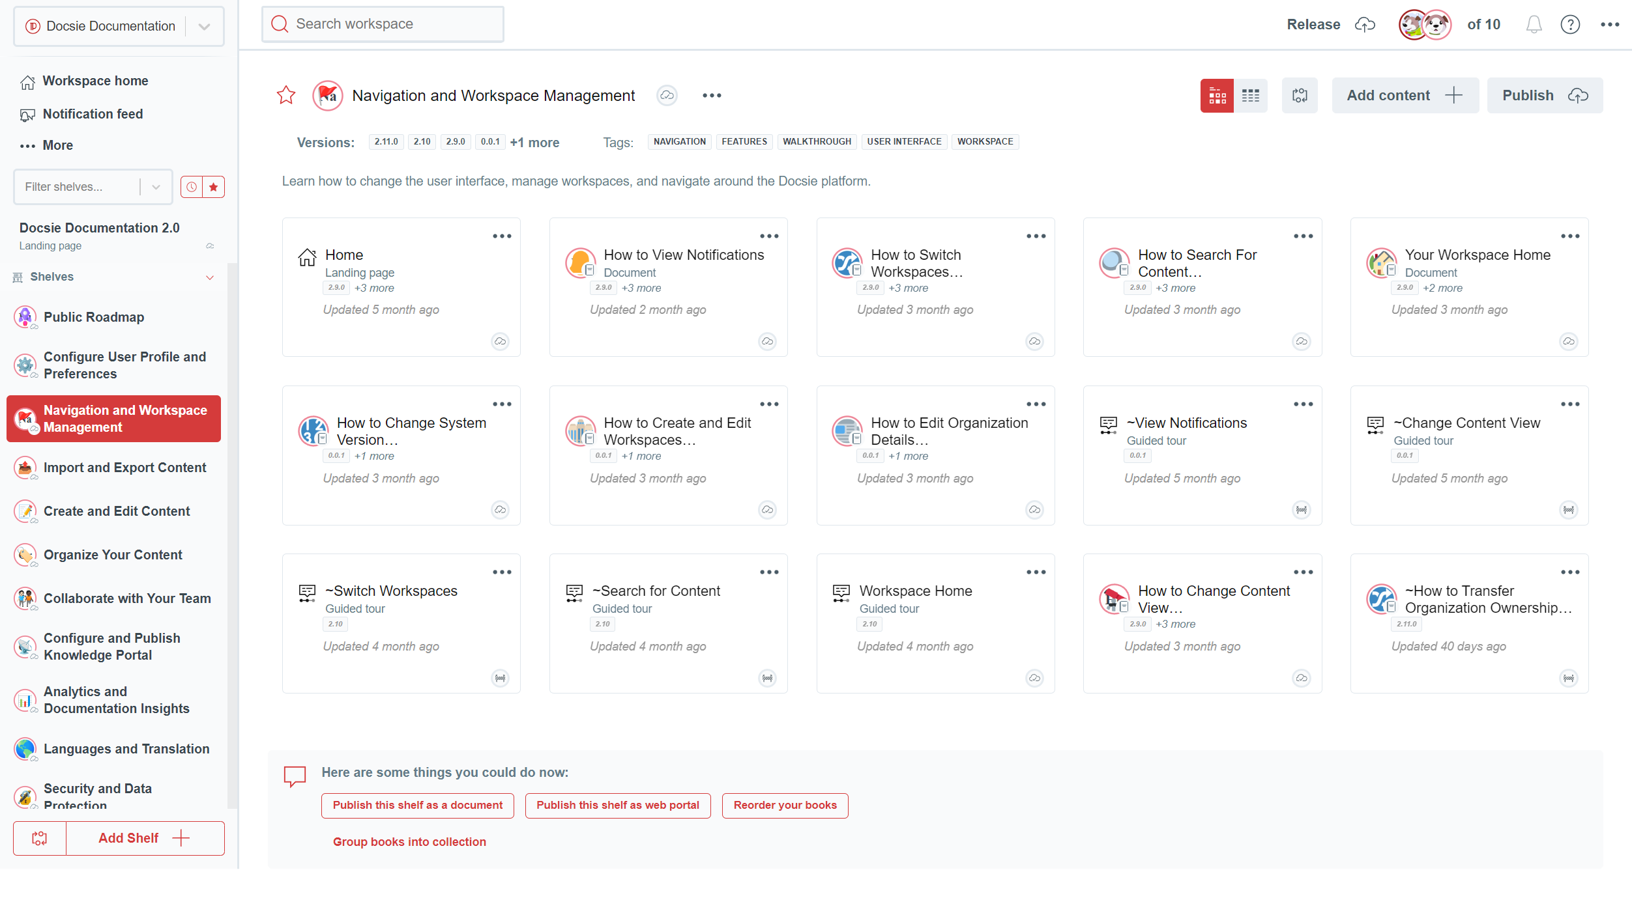This screenshot has height=898, width=1632.
Task: Expand the Docsie Documentation workspace dropdown
Action: point(204,27)
